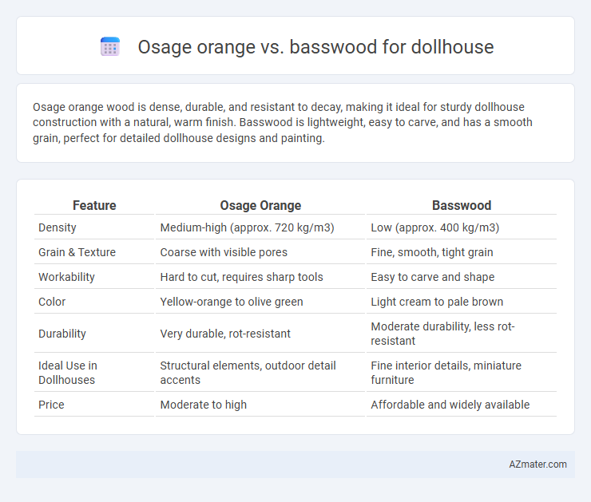The image size is (591, 502).
Task: Select the 'Density' row label
Action: [58, 227]
